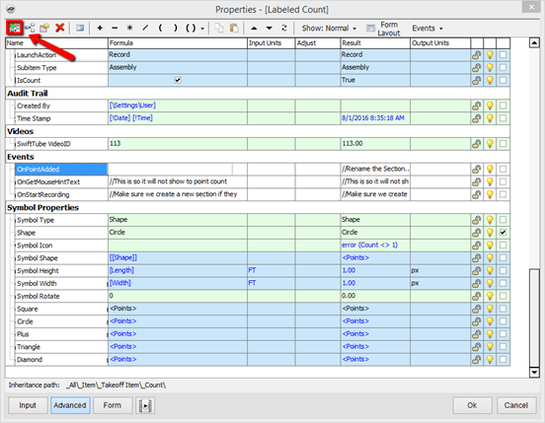The width and height of the screenshot is (545, 423).
Task: Click the [[Shape]] formula cell
Action: tap(178, 257)
